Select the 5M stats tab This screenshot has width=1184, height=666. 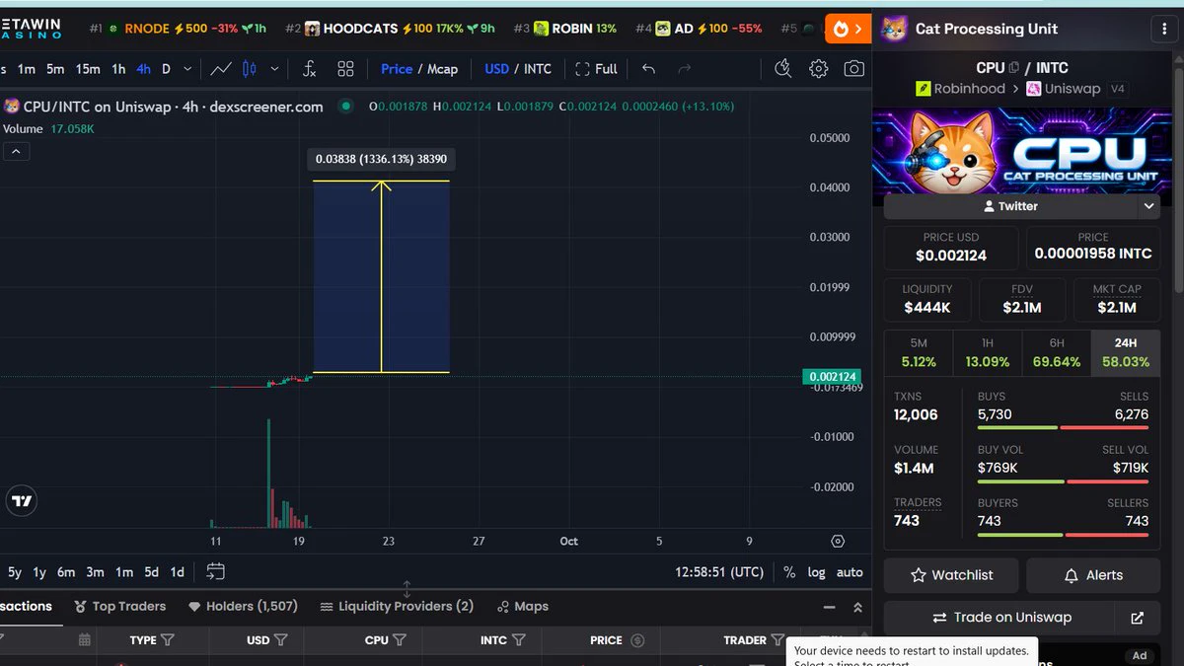click(919, 352)
